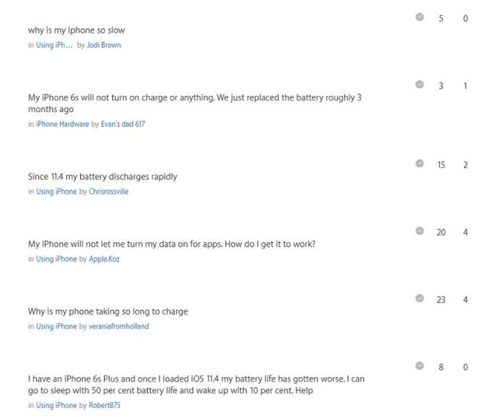
Task: Open thread about turning data on for apps
Action: coord(172,245)
